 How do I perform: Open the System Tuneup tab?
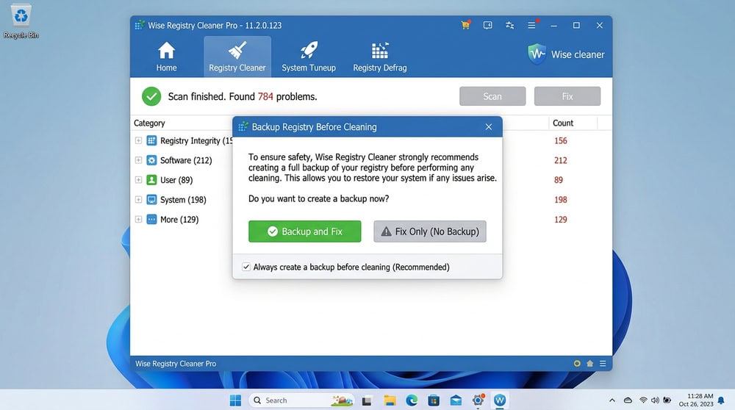tap(309, 57)
